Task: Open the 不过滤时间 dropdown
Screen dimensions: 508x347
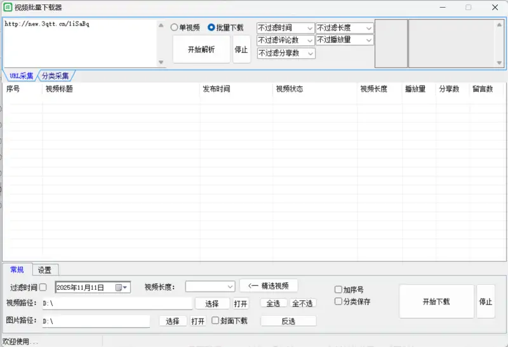Action: pyautogui.click(x=285, y=28)
